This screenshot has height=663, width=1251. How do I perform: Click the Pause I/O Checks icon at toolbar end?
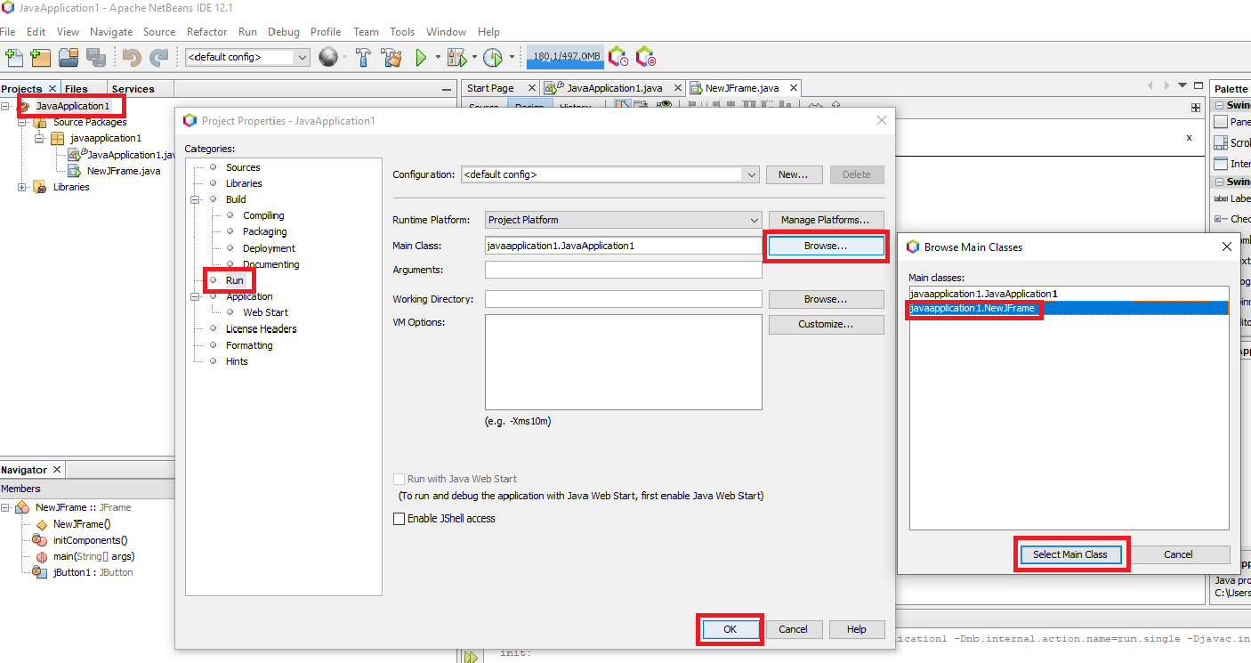click(646, 58)
